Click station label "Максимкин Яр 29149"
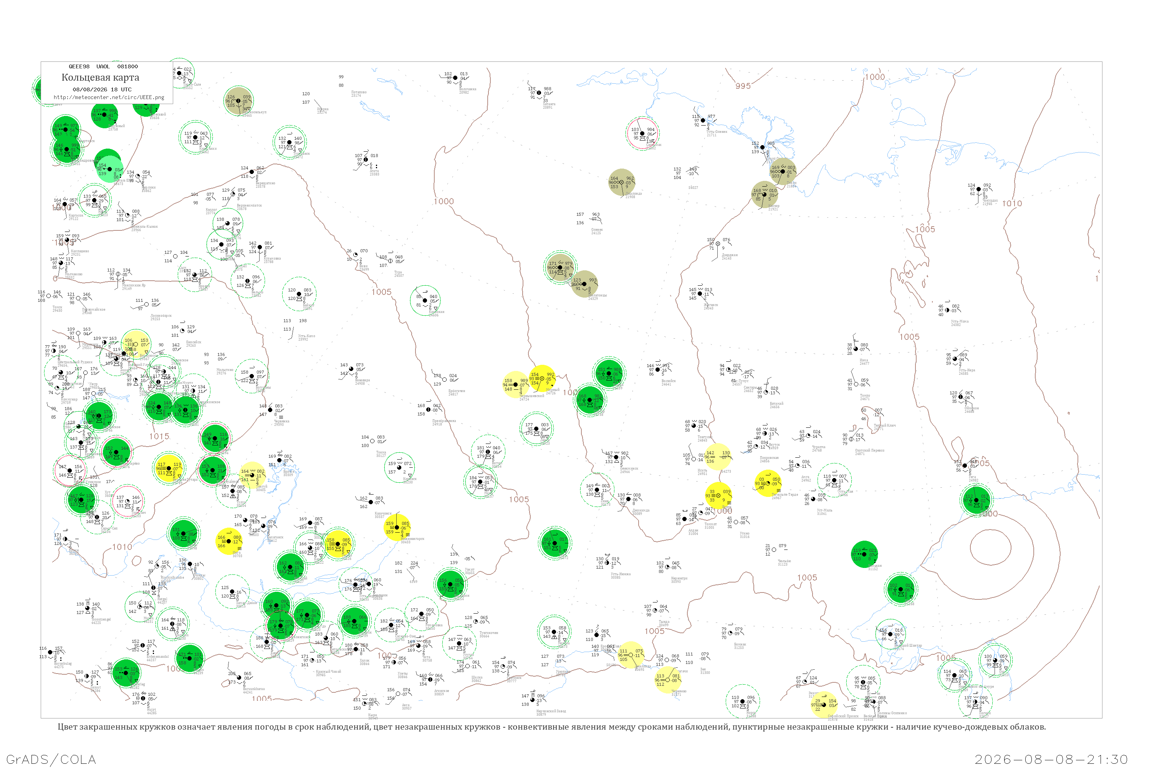 coord(133,286)
